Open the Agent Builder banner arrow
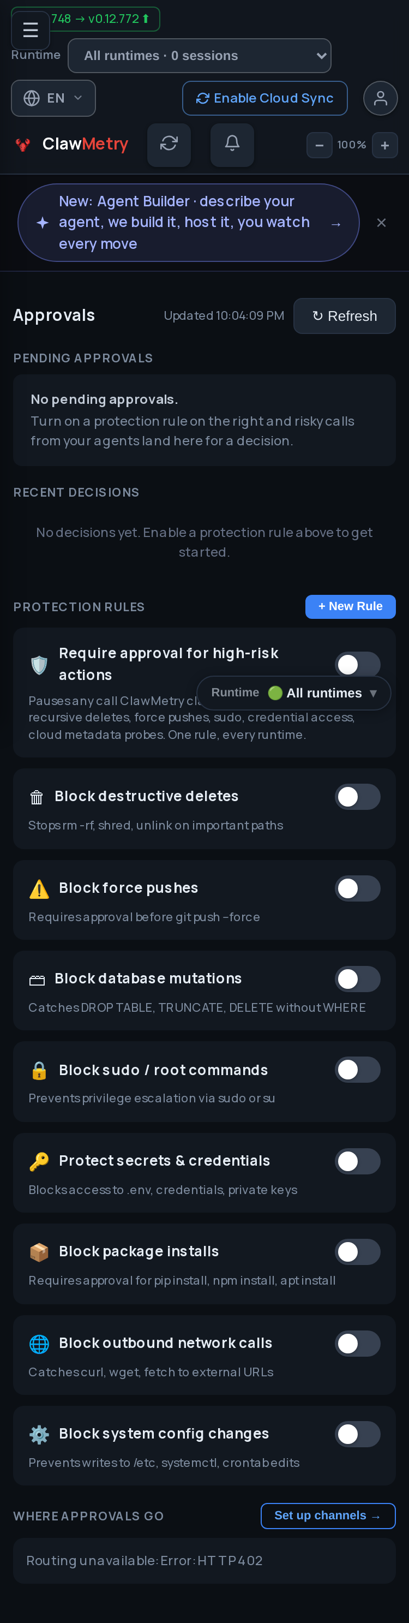Screen dimensions: 409x1623 [336, 224]
